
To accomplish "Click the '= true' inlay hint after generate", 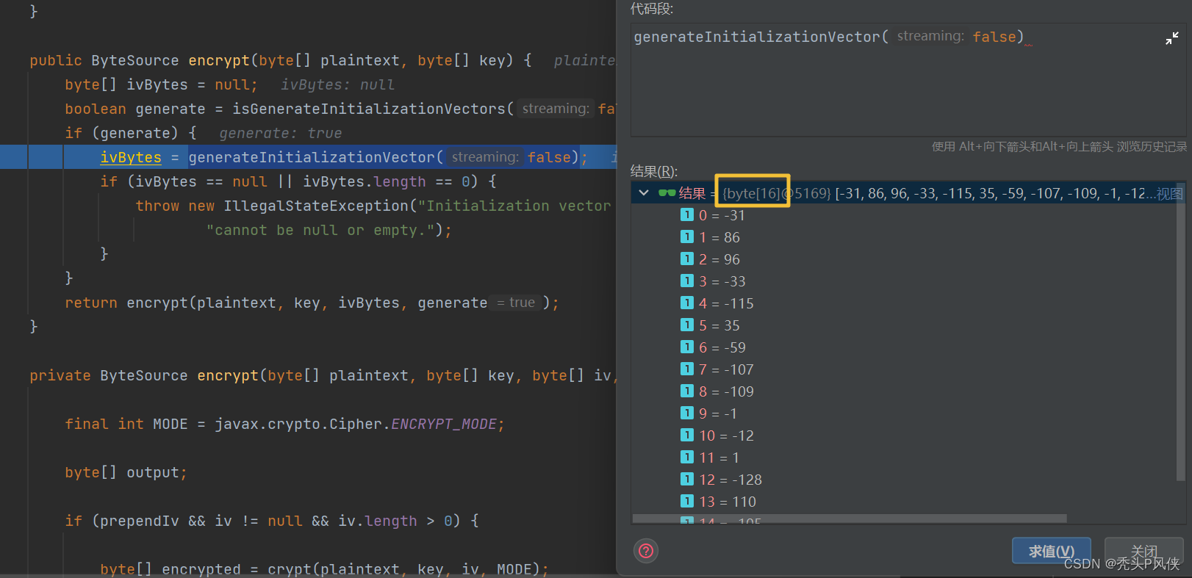I will tap(516, 303).
